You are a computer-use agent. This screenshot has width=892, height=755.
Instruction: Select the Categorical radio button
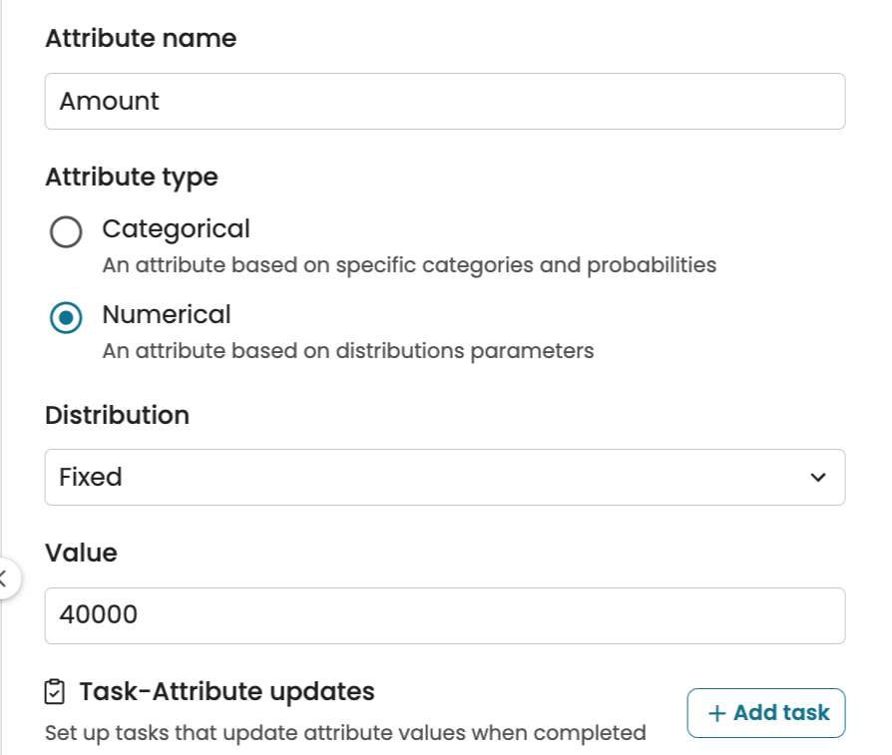(66, 232)
